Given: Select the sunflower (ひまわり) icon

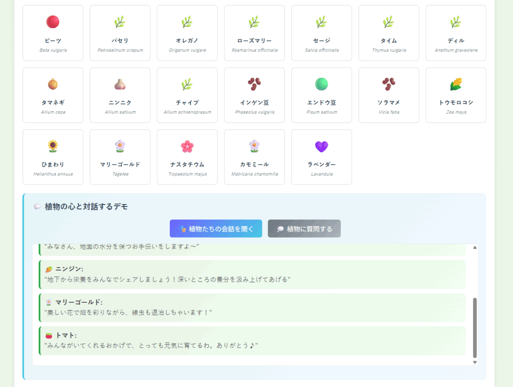Looking at the screenshot, I should [53, 146].
